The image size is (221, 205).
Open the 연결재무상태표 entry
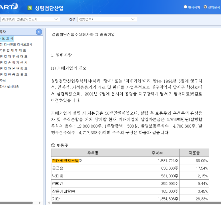click(14, 57)
